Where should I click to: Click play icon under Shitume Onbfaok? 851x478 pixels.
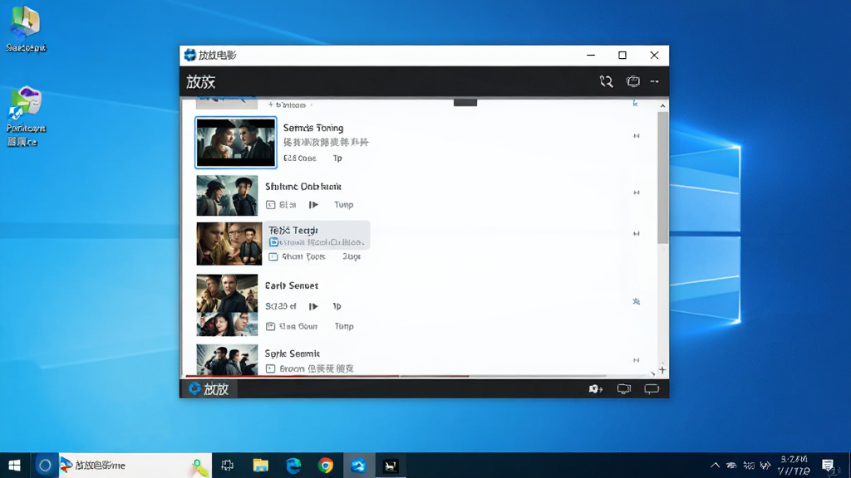coord(313,204)
